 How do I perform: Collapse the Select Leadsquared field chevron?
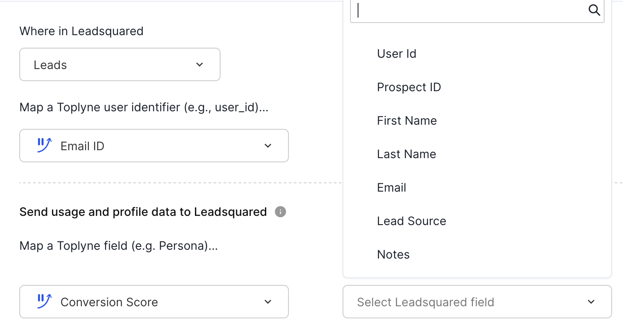point(591,302)
